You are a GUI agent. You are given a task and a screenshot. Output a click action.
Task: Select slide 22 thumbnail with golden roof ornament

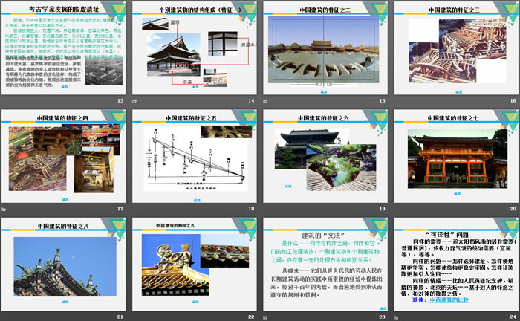[195, 265]
